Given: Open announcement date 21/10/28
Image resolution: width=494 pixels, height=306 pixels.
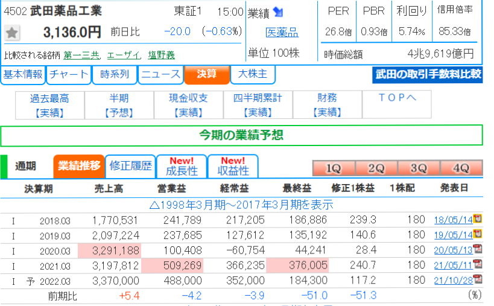Looking at the screenshot, I should click(x=454, y=281).
